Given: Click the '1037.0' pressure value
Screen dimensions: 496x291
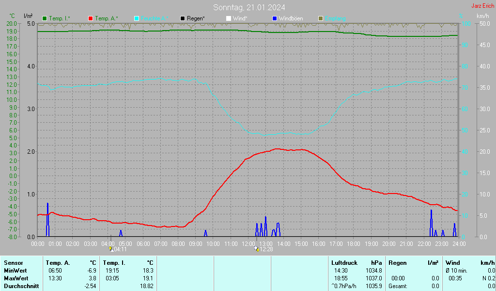Looking at the screenshot, I should [374, 278].
